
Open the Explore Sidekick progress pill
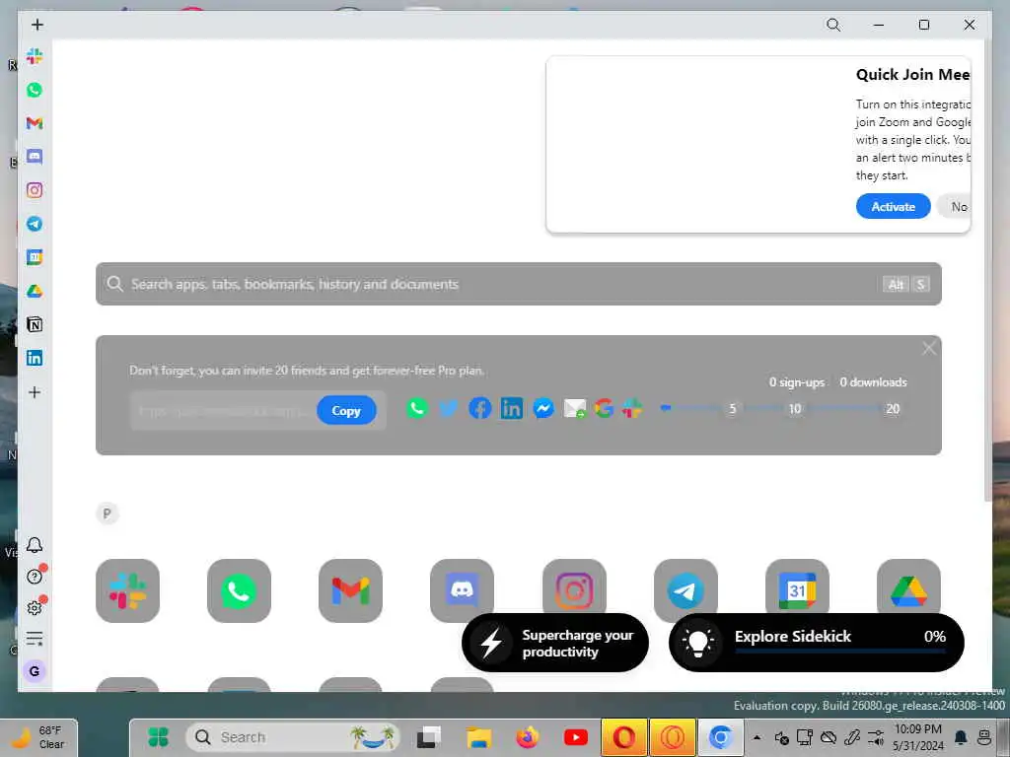[x=816, y=643]
